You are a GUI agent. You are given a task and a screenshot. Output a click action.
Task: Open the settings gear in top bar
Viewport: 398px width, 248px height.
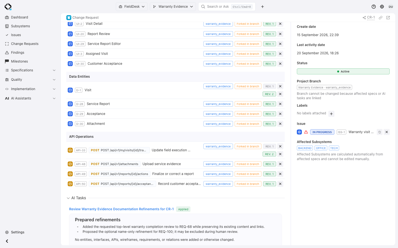click(382, 7)
